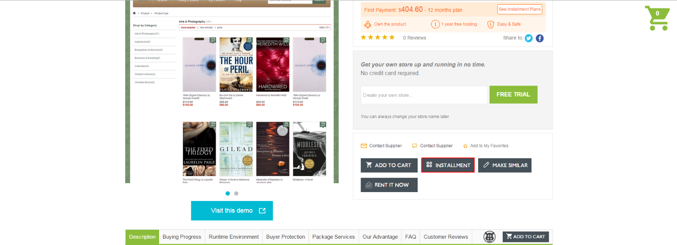Share on Facebook icon
The height and width of the screenshot is (245, 677).
[x=539, y=38]
